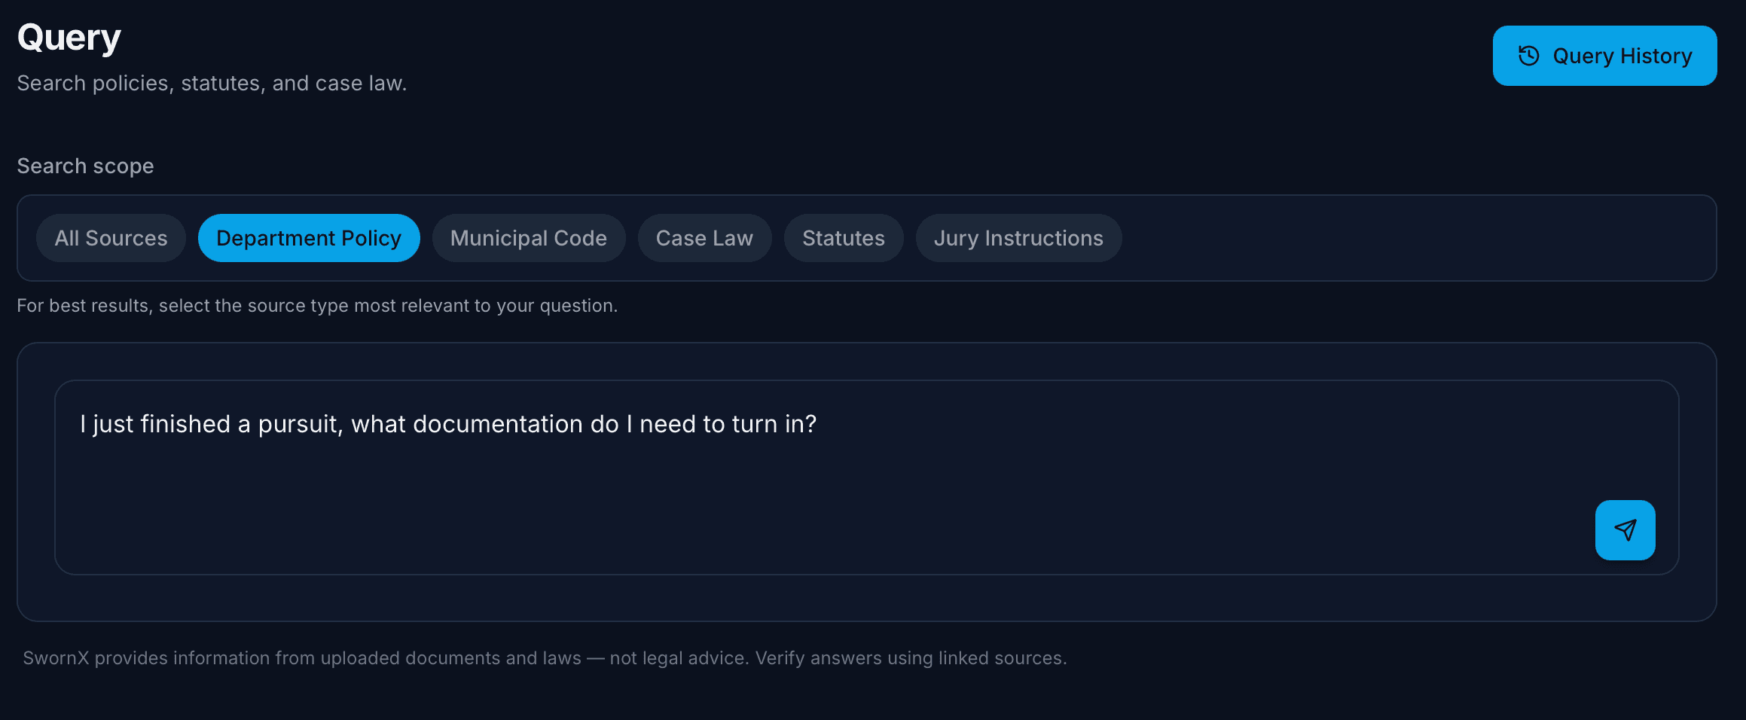
Task: Select the All Sources scope filter
Action: pyautogui.click(x=111, y=238)
